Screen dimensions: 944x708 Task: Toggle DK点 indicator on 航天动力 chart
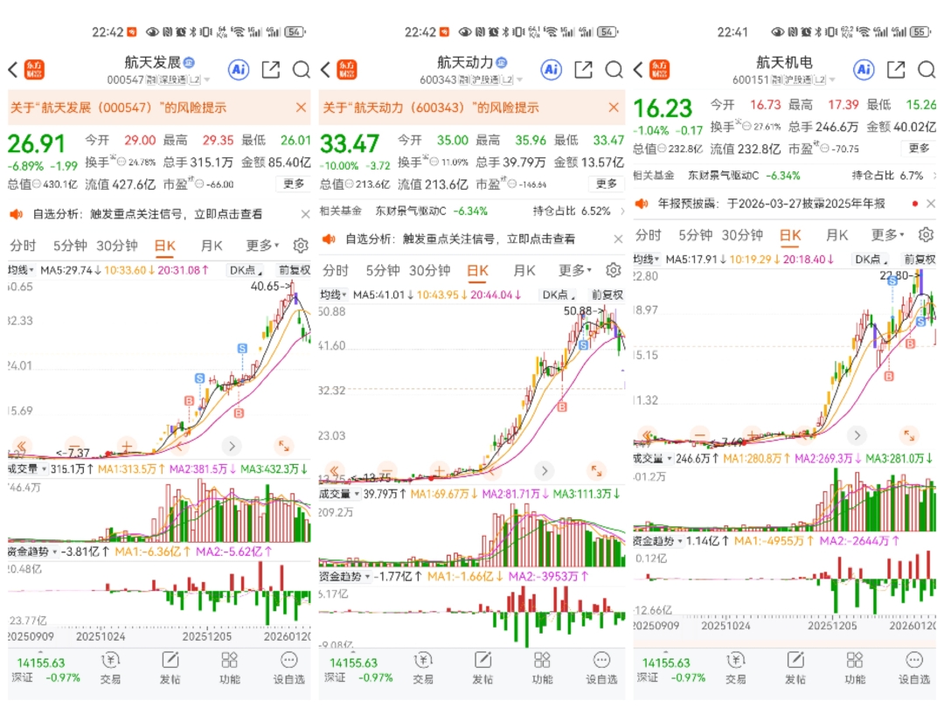click(558, 295)
